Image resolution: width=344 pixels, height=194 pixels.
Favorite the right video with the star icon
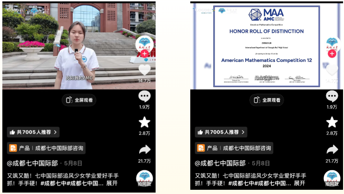(x=332, y=122)
